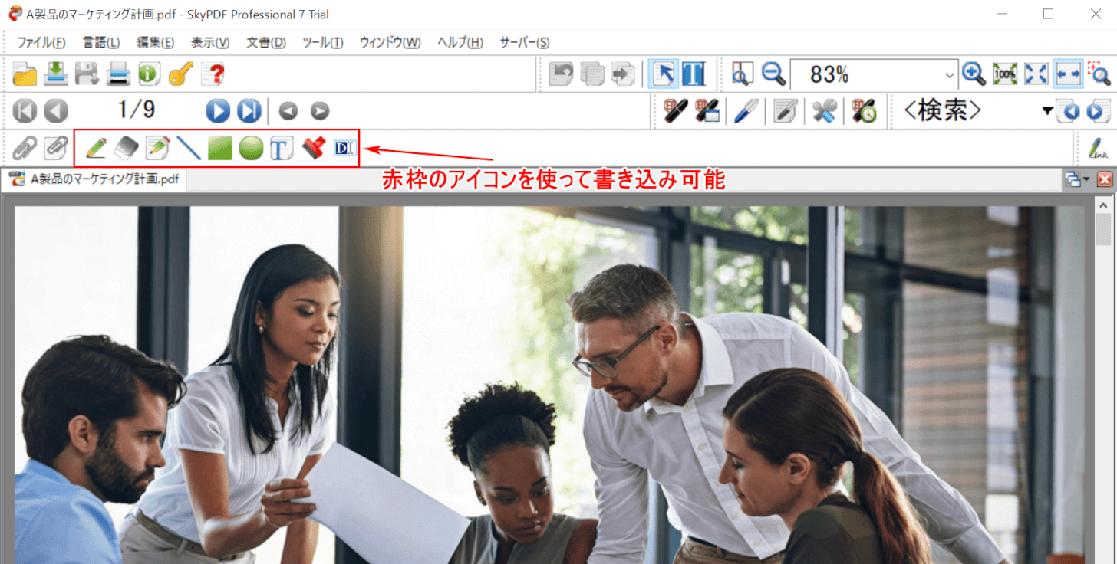Screen dimensions: 1117x564
Task: Fit whole page with four-arrows icon
Action: (1036, 74)
